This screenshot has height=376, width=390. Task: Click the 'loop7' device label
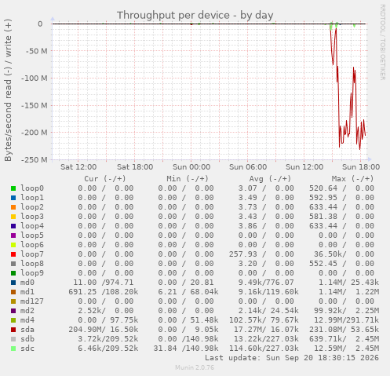(32, 254)
